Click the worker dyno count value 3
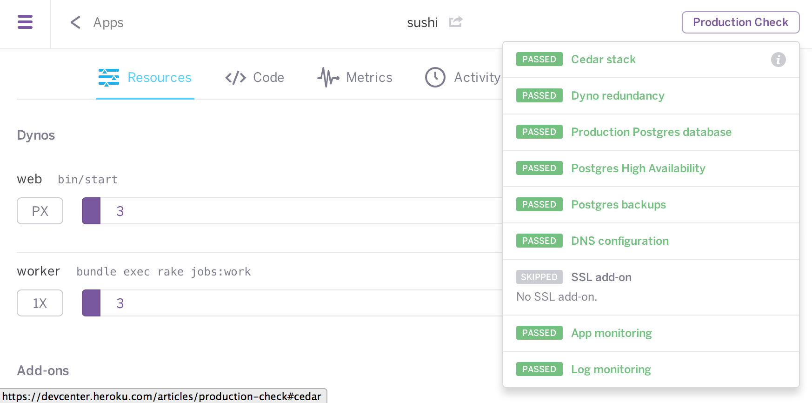812x403 pixels. 120,303
